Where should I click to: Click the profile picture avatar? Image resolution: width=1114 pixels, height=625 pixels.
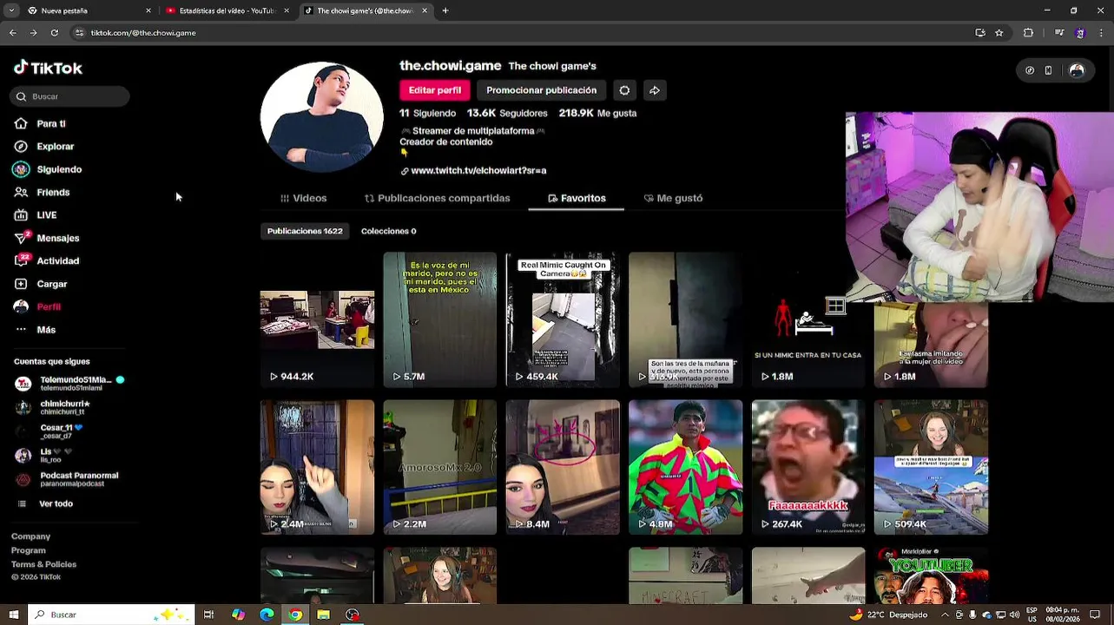321,116
